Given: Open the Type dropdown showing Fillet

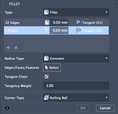Looking at the screenshot, I should (x=76, y=12).
